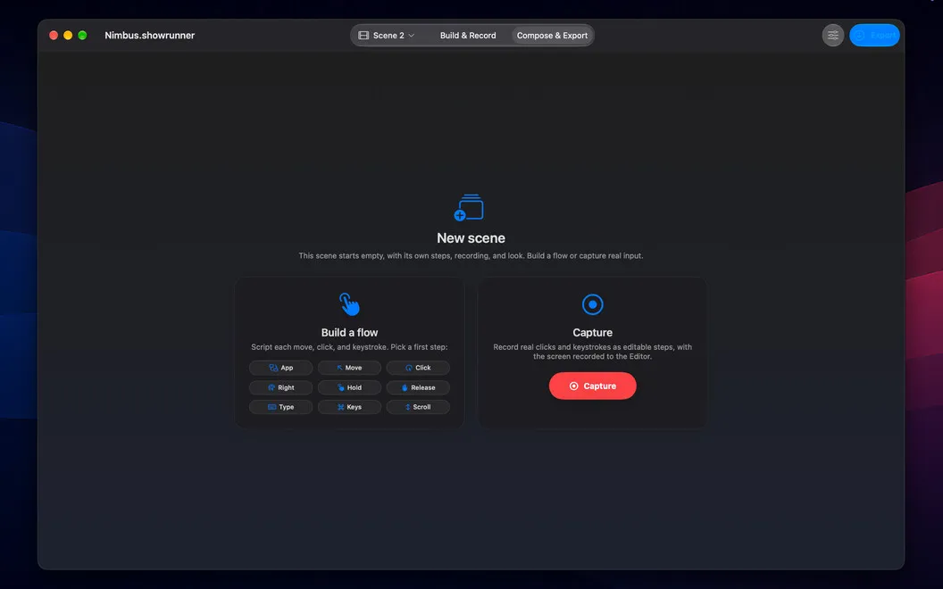
Task: Click the "New scene" heading text
Action: tap(471, 238)
